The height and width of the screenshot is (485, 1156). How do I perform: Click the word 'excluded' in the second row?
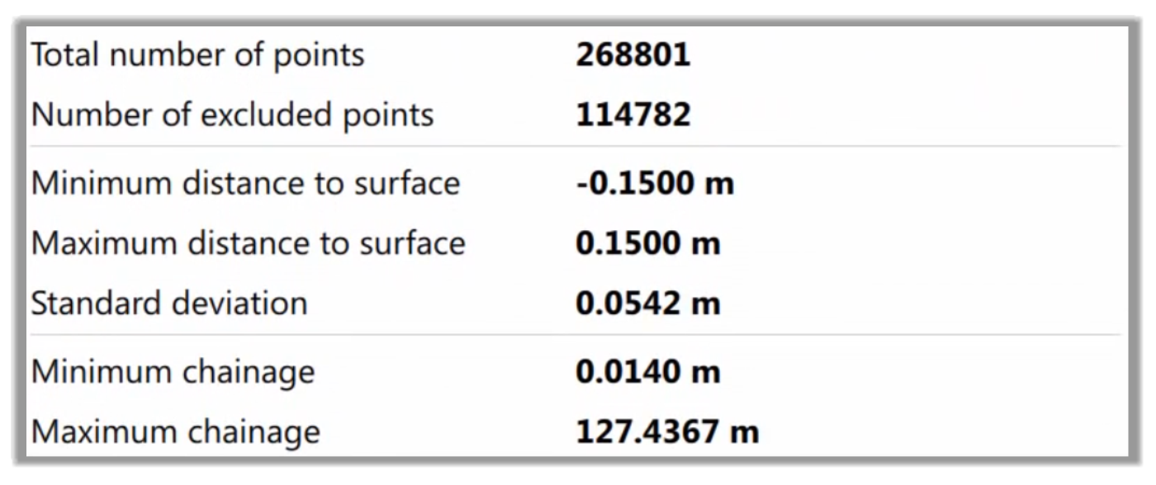click(x=260, y=114)
